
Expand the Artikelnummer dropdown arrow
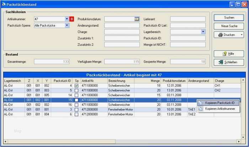(67, 19)
